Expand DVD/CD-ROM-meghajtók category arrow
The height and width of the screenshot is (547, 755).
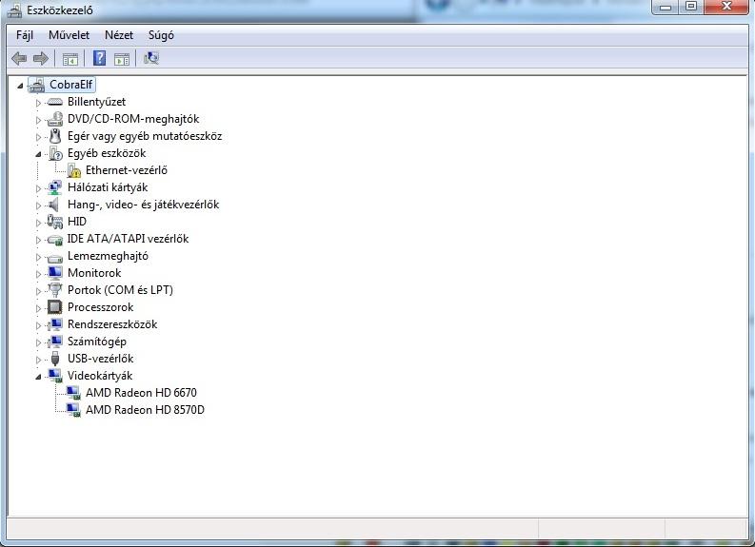[x=38, y=120]
